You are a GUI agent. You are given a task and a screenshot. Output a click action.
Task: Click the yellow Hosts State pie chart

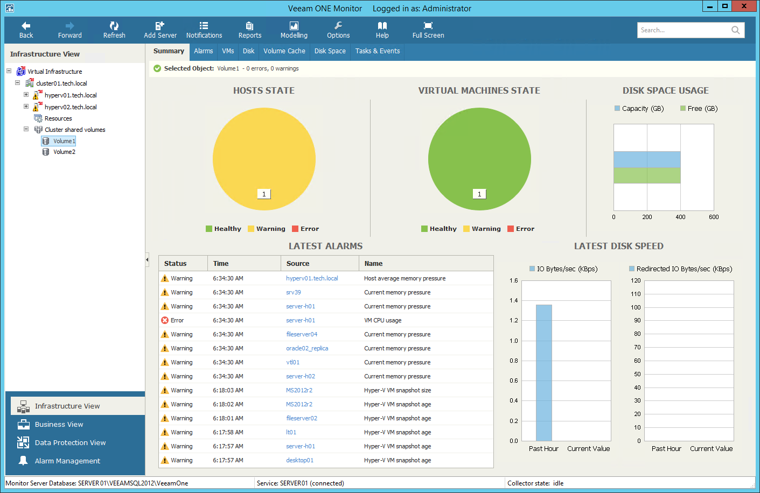point(264,159)
